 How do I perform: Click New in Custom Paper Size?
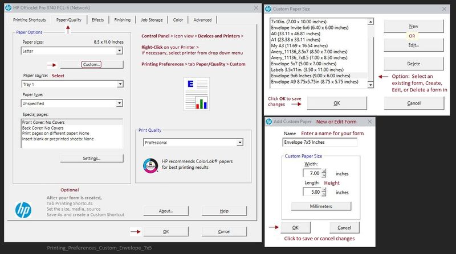414,26
